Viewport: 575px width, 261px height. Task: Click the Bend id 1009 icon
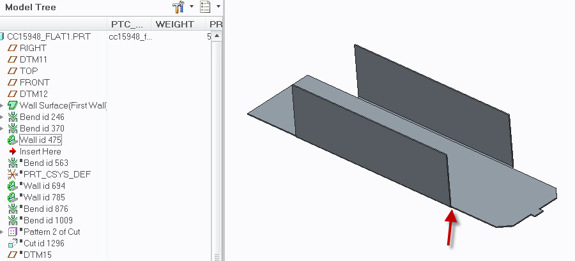13,220
